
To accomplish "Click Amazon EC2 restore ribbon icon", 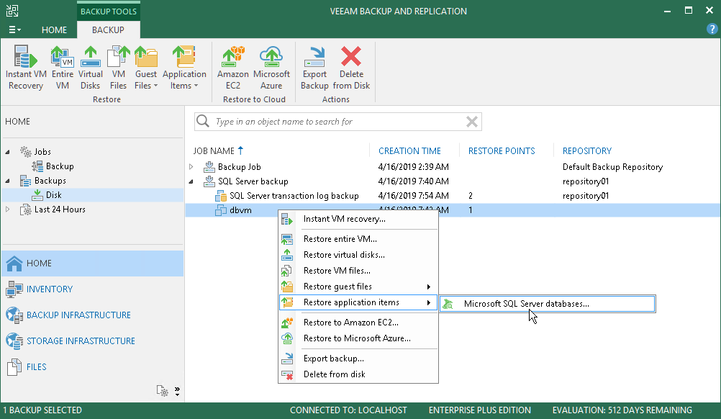I will click(232, 68).
